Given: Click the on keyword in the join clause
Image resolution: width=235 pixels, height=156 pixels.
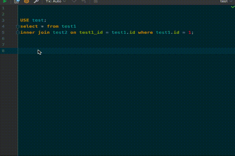Looking at the screenshot, I should (73, 32).
